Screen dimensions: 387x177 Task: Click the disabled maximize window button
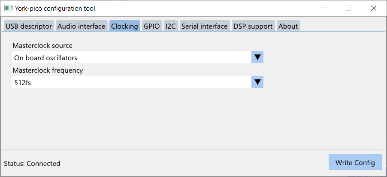348,9
